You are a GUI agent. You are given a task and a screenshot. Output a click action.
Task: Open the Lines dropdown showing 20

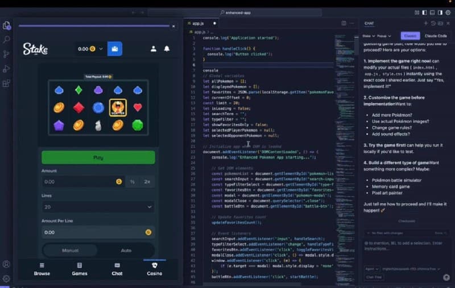[98, 207]
